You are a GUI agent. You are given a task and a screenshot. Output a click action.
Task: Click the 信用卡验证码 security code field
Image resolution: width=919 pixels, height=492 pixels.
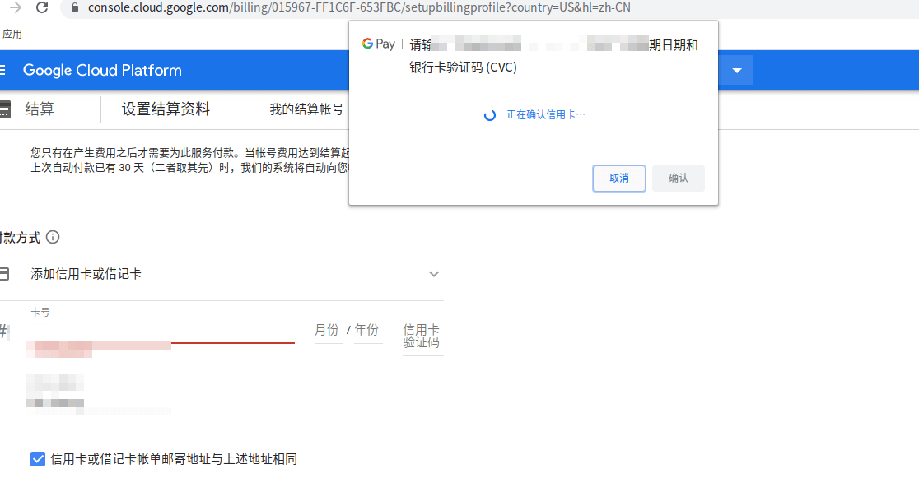(x=421, y=336)
